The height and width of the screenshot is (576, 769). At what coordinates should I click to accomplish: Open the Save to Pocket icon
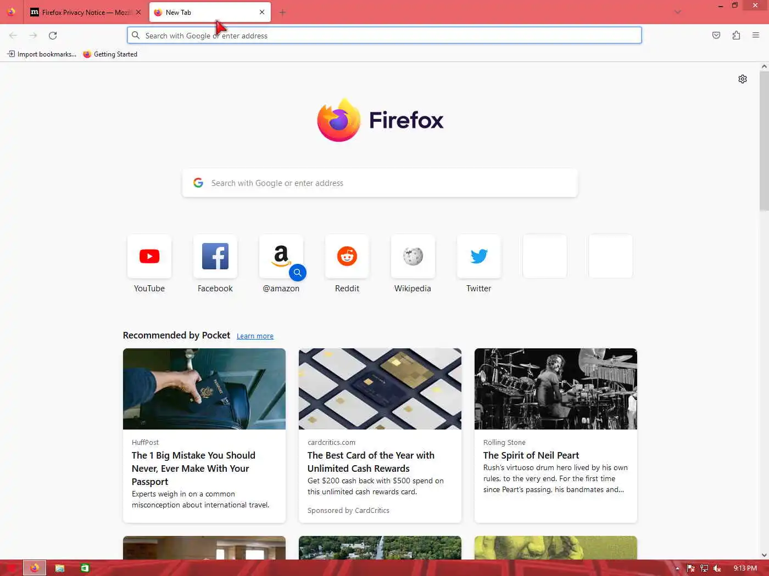(716, 36)
